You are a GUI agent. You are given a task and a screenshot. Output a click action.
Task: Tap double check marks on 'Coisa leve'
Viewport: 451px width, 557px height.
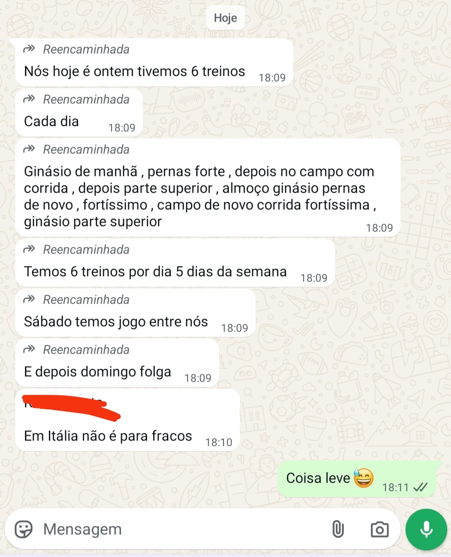coord(420,487)
